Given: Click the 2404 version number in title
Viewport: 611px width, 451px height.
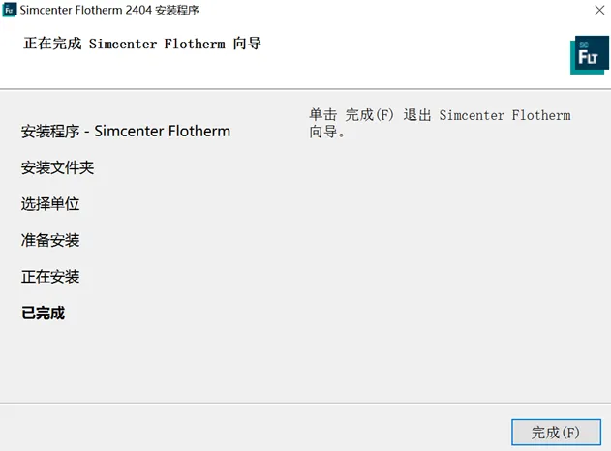Looking at the screenshot, I should 138,11.
